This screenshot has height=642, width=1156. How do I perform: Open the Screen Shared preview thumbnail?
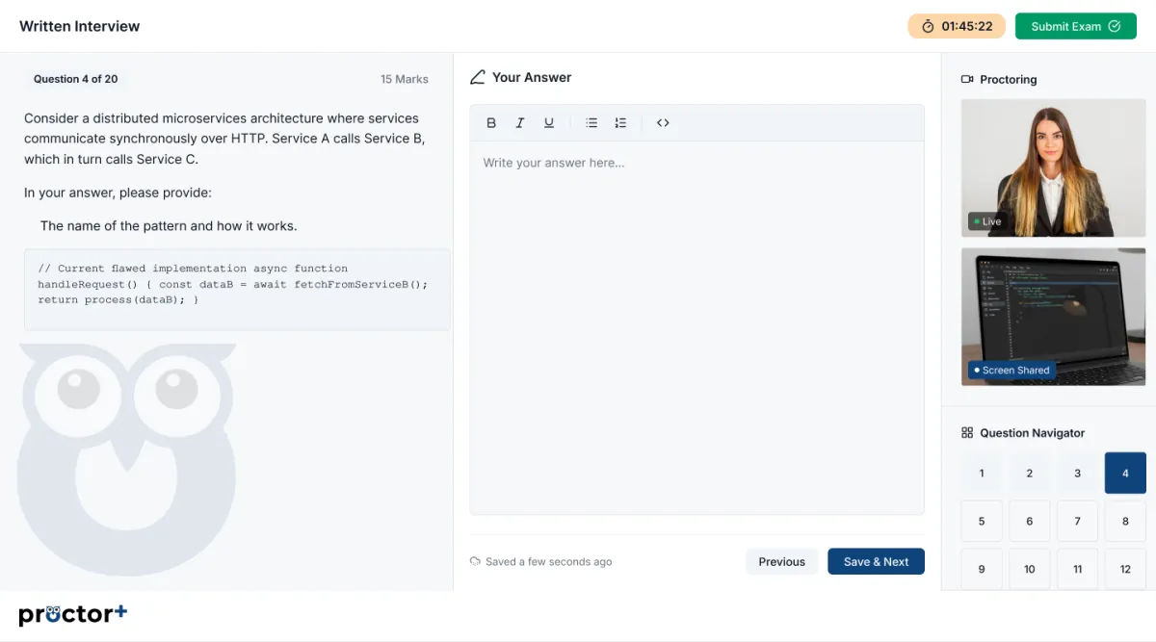point(1053,317)
